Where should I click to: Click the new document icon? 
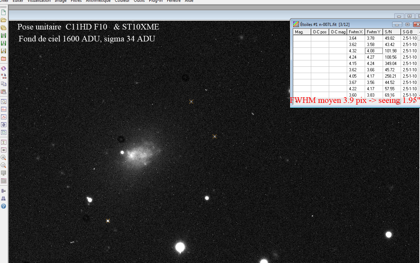coord(4,12)
